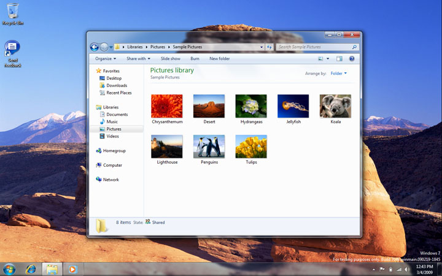The image size is (442, 276).
Task: Click the Windows Explorer taskbar button
Action: tap(52, 269)
